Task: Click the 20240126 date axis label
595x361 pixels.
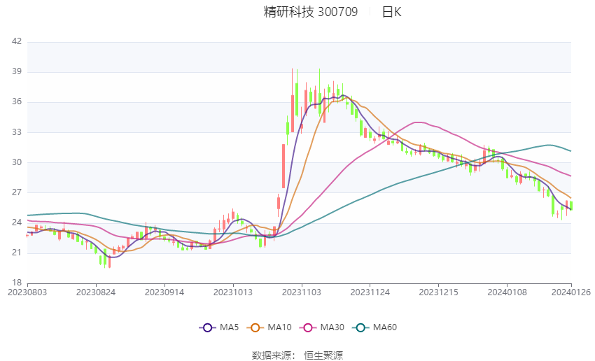Action: [x=571, y=292]
